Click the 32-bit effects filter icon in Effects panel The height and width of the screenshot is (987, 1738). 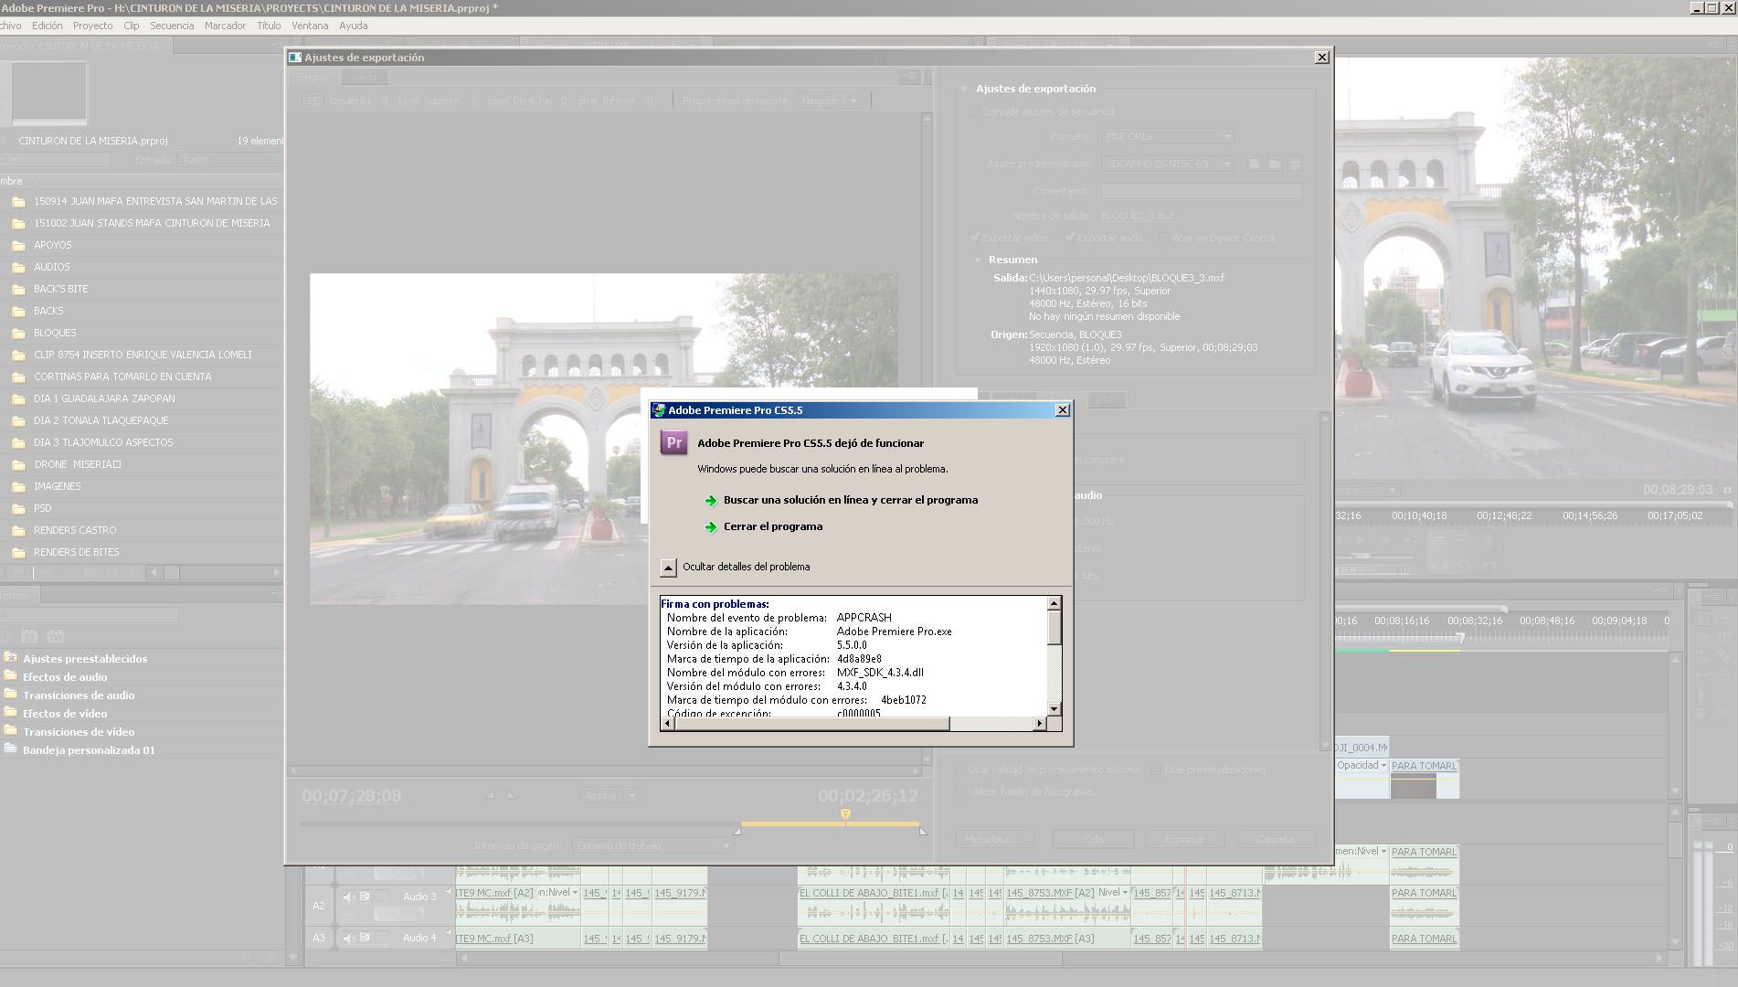point(29,636)
